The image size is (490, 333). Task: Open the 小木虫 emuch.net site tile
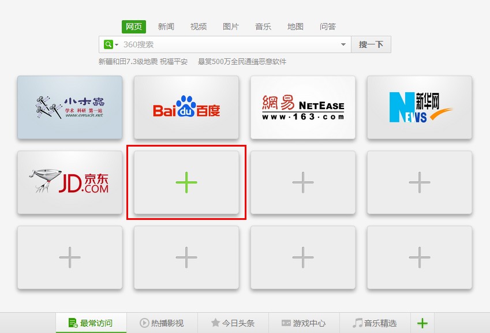point(70,107)
